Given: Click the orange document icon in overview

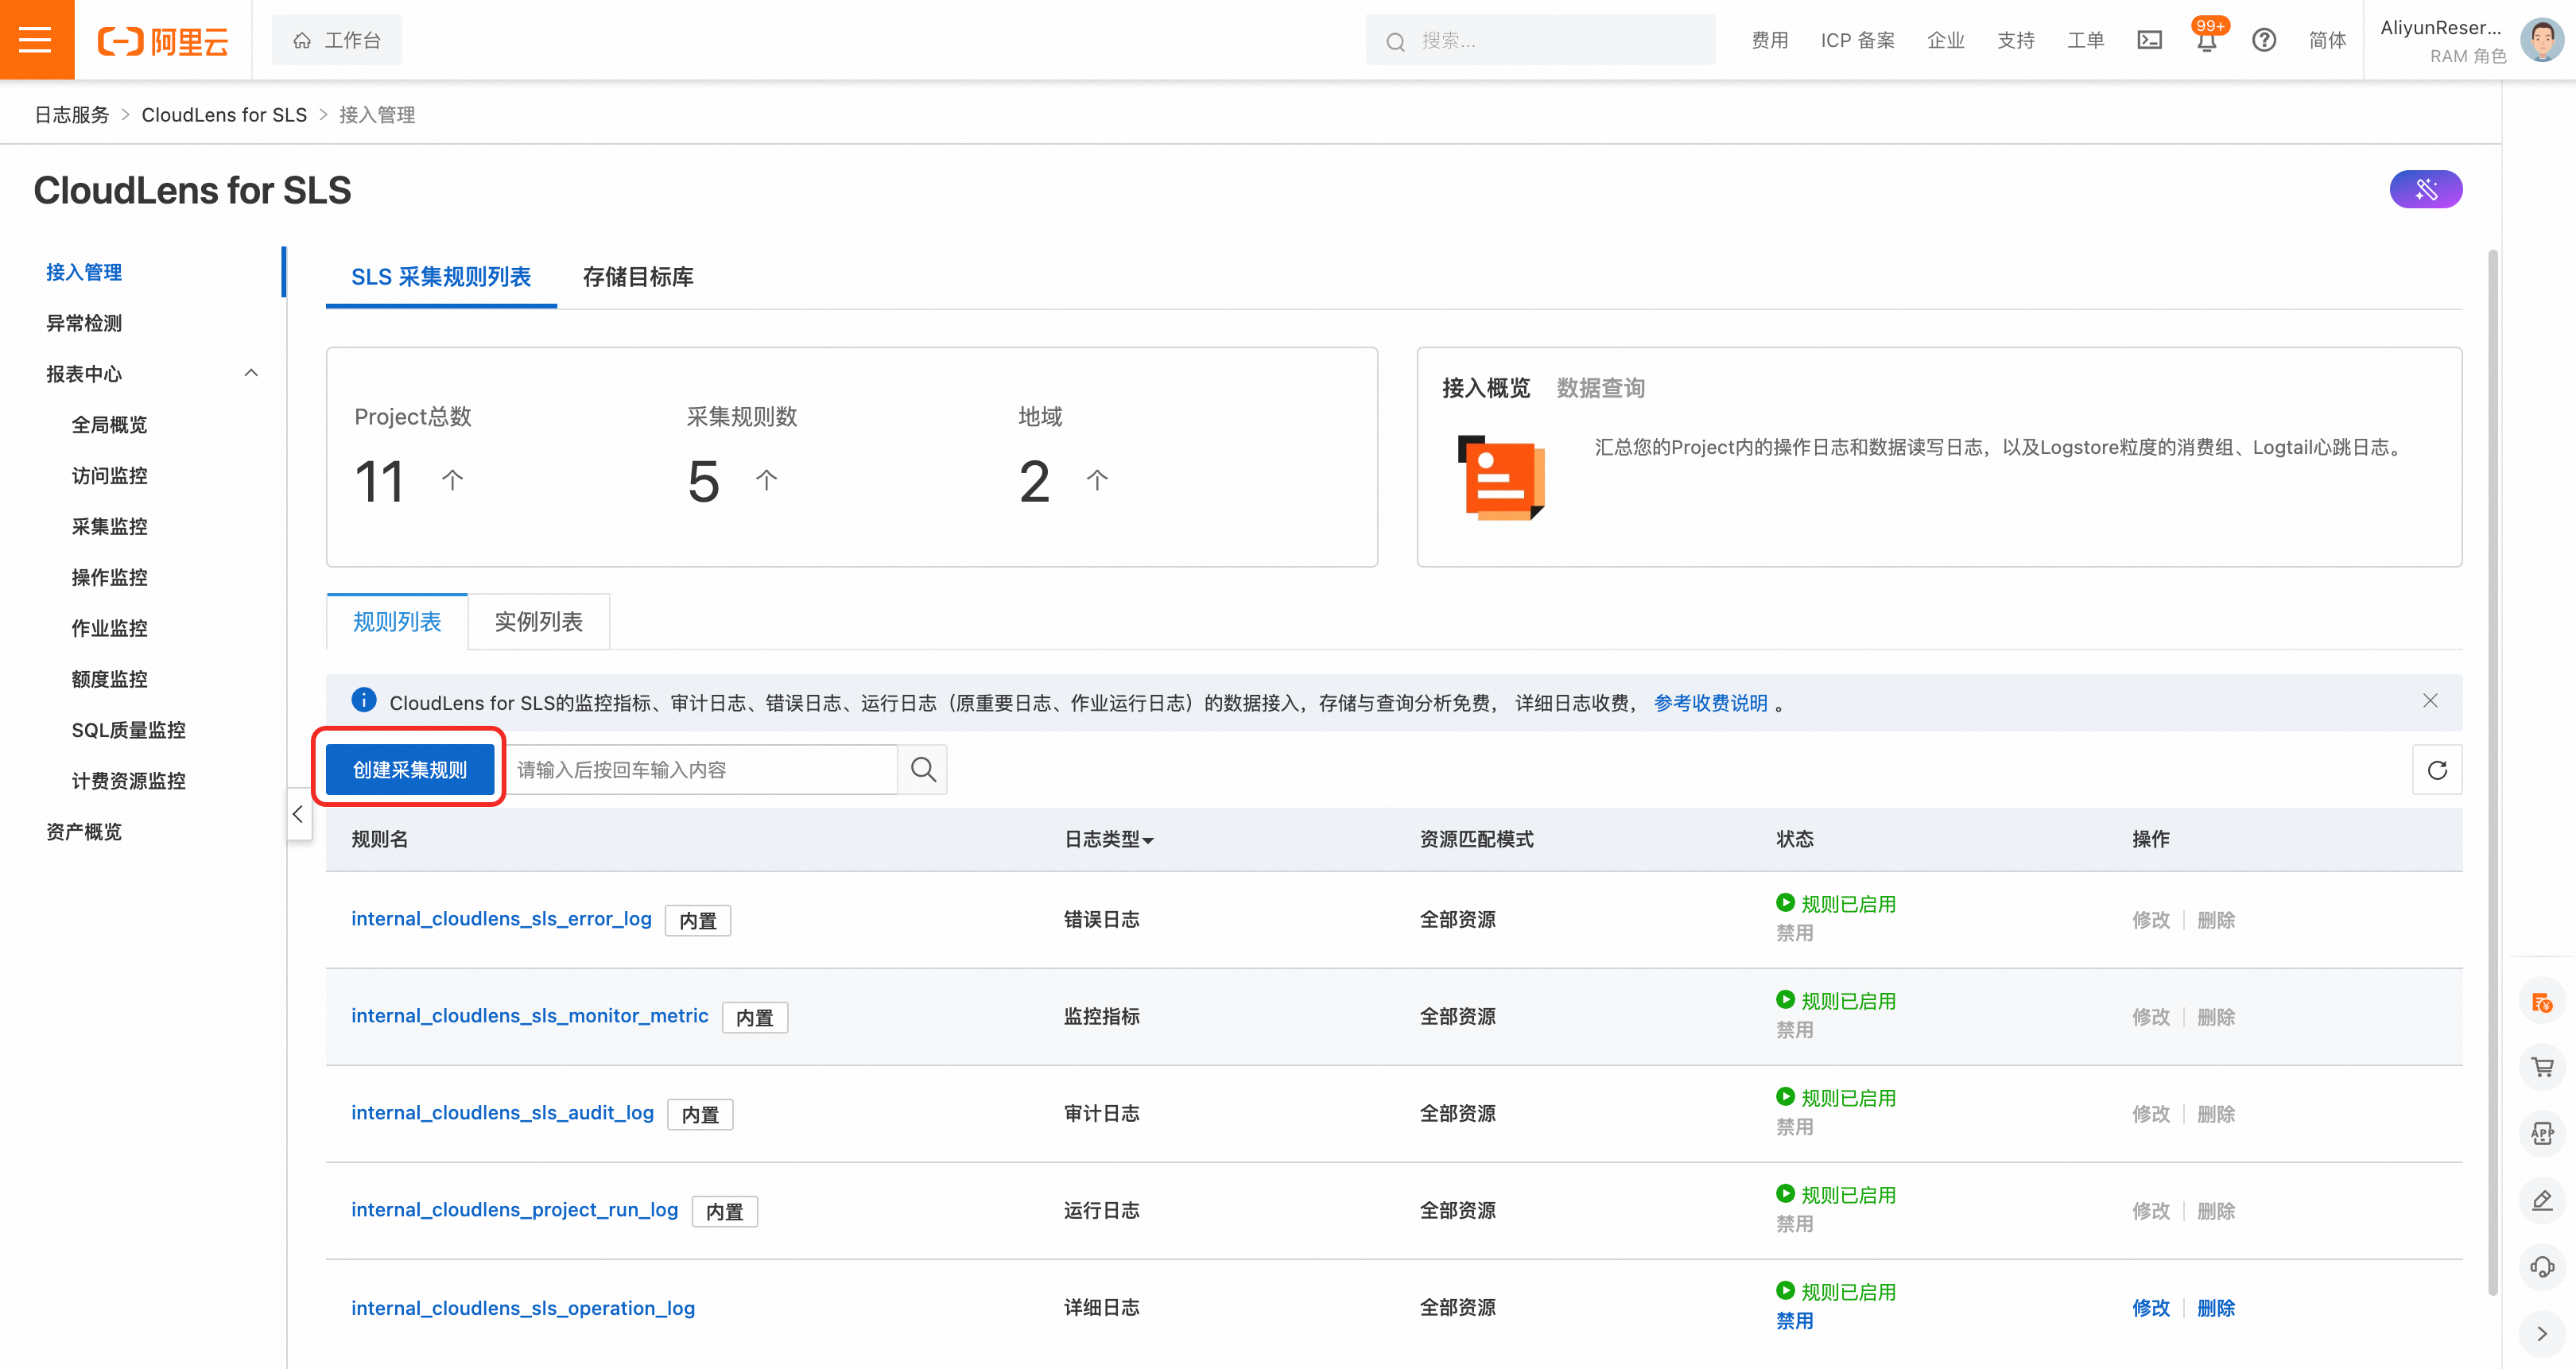Looking at the screenshot, I should (1501, 477).
